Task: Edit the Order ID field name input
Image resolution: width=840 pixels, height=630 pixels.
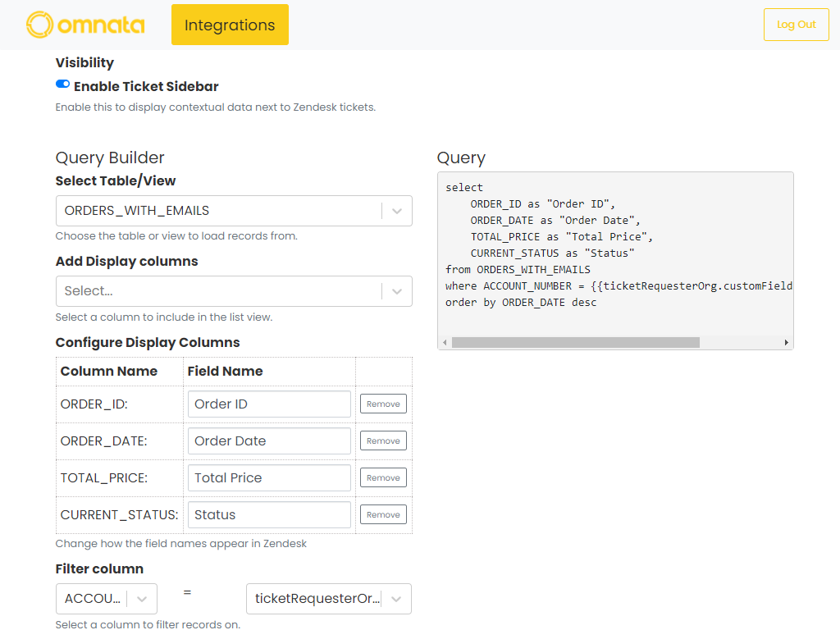Action: click(x=269, y=404)
